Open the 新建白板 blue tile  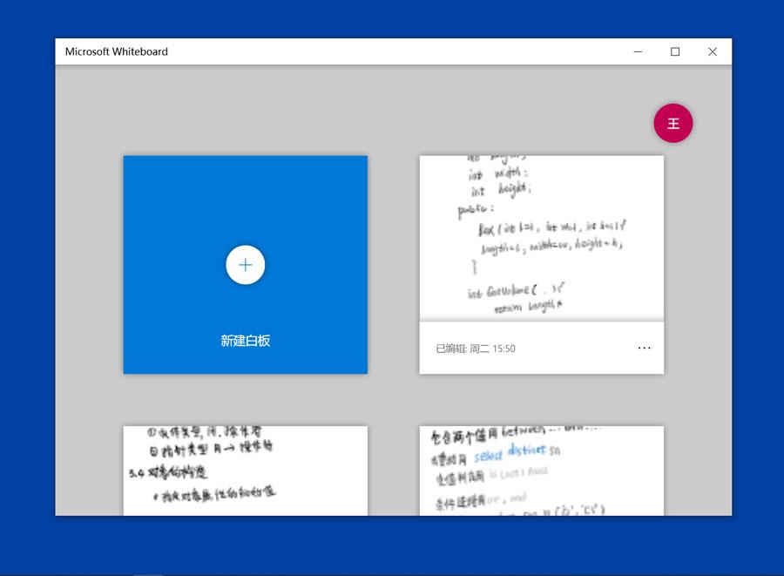point(245,265)
